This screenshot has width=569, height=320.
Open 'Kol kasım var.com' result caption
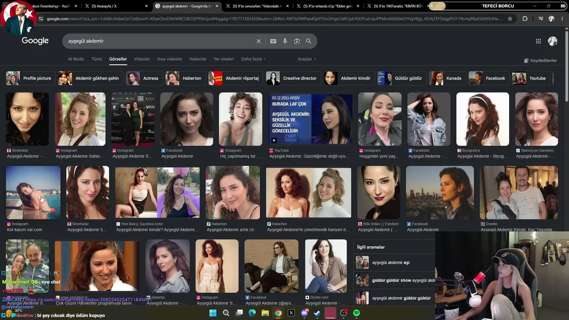click(x=24, y=230)
